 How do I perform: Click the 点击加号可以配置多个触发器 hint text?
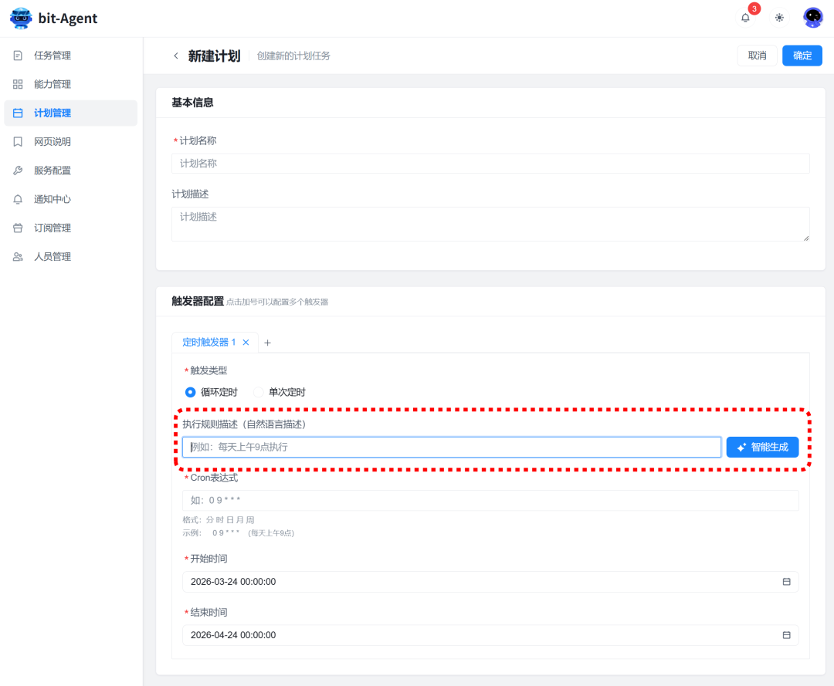277,302
